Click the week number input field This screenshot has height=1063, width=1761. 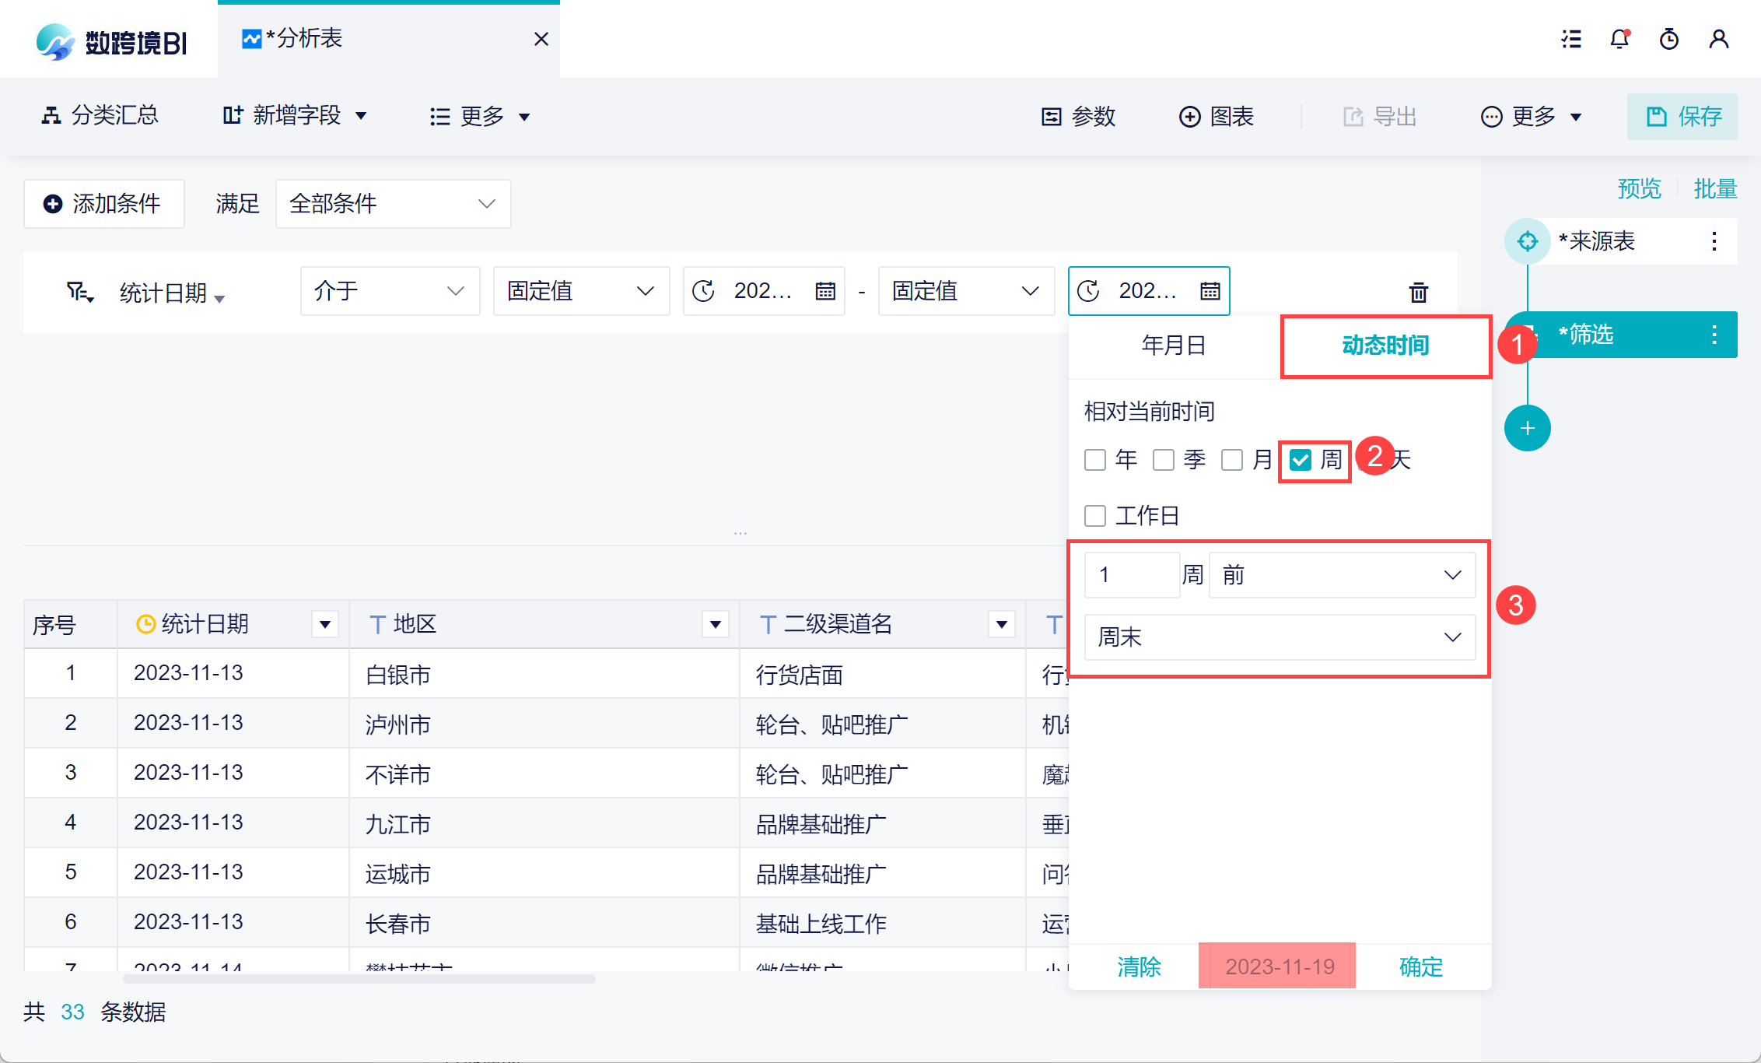[x=1131, y=575]
